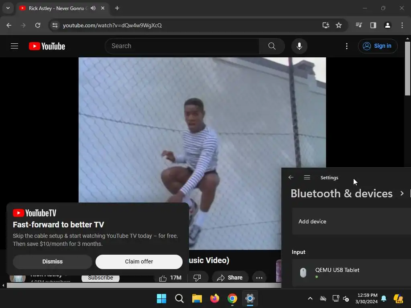Open YouTube settings three-dot menu
411x308 pixels.
[x=347, y=46]
